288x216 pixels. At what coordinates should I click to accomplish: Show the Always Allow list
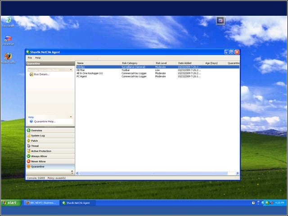pyautogui.click(x=50, y=156)
